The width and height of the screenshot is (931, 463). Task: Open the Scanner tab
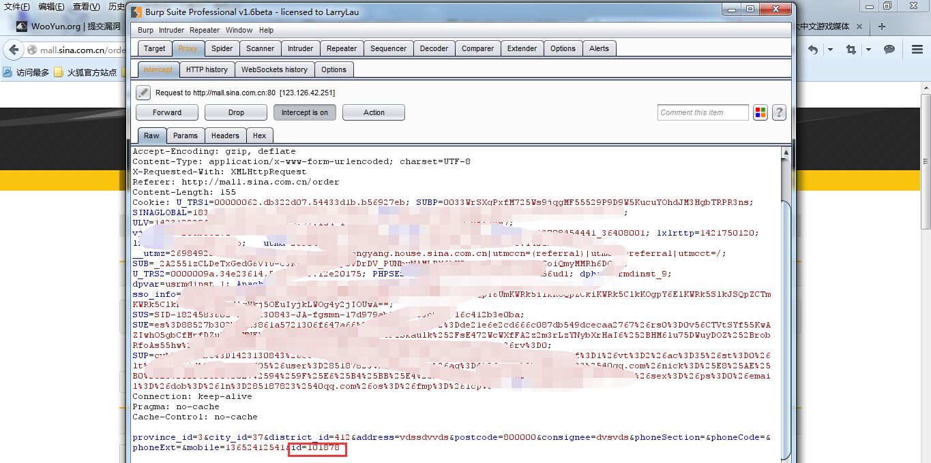pos(260,48)
